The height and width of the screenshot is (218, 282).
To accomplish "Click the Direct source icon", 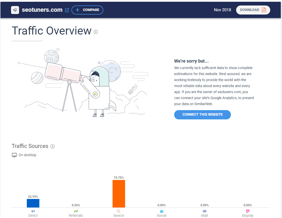I will (33, 211).
